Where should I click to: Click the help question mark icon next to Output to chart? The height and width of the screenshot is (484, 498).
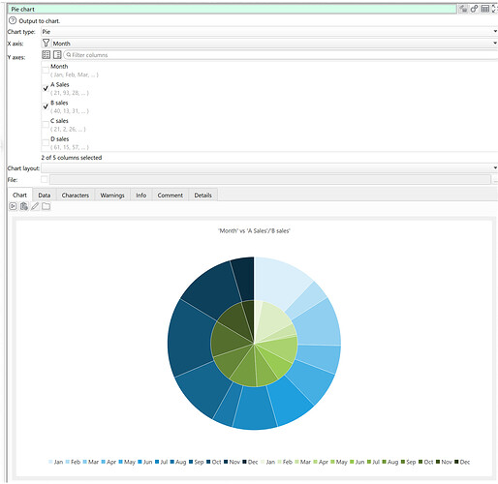(x=13, y=20)
